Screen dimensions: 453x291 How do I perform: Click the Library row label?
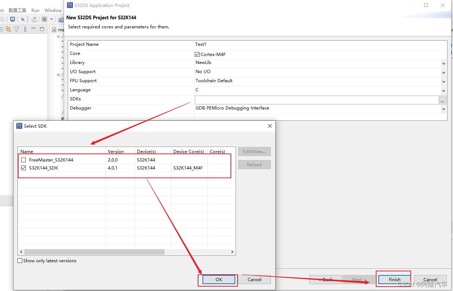click(77, 63)
